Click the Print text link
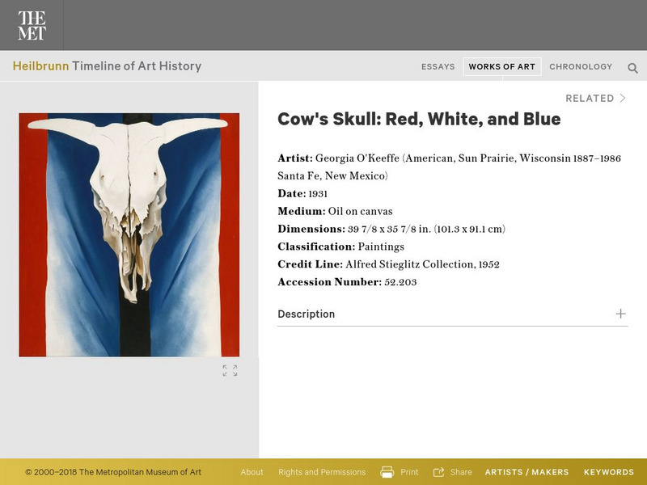The height and width of the screenshot is (485, 647). (x=409, y=472)
